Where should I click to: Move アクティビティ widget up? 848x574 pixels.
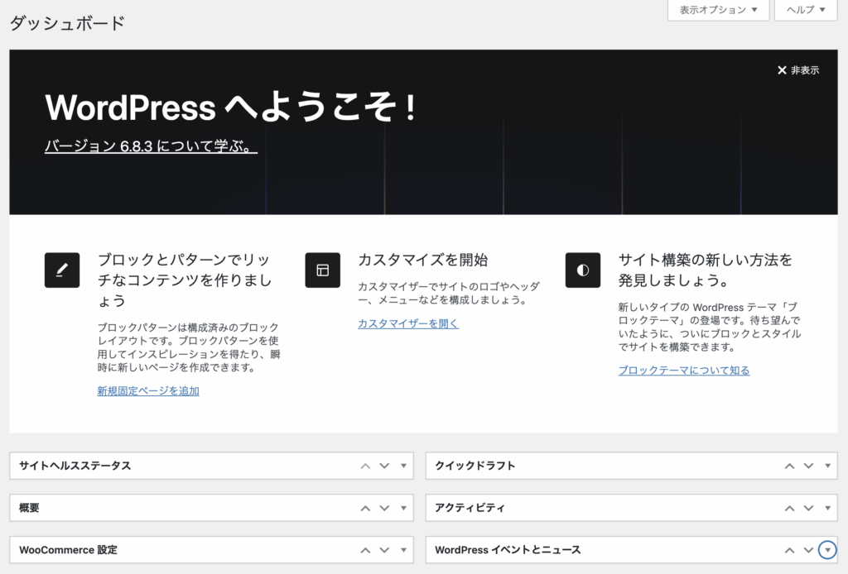pyautogui.click(x=790, y=508)
